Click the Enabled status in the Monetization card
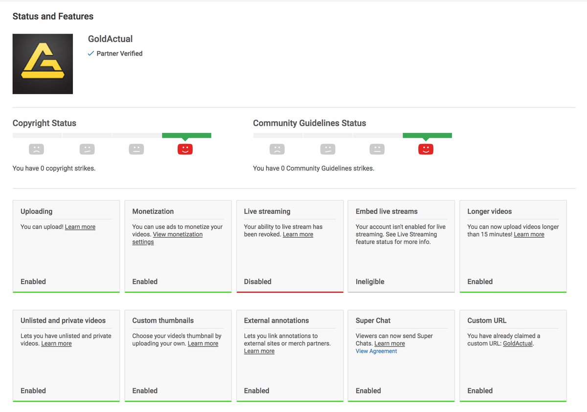Screen dimensions: 587x412 pyautogui.click(x=145, y=282)
